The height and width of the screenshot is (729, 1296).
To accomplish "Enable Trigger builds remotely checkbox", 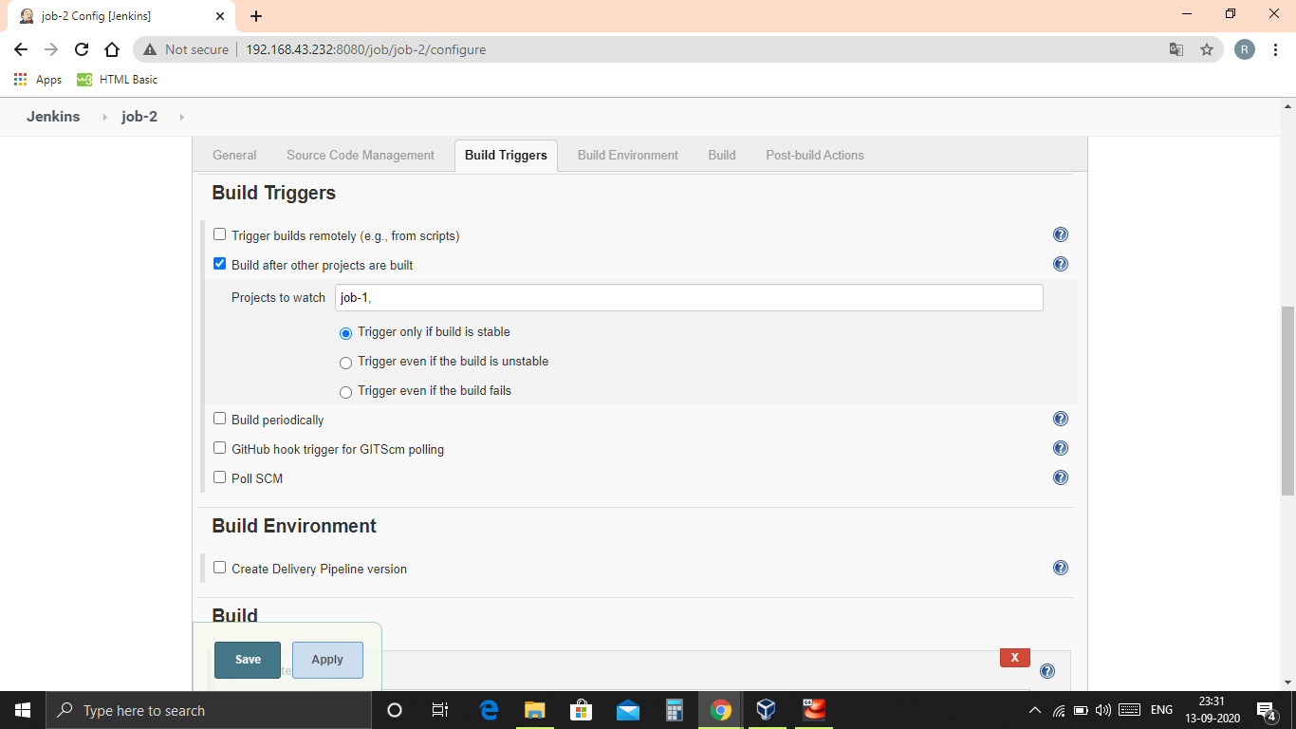I will 219,234.
